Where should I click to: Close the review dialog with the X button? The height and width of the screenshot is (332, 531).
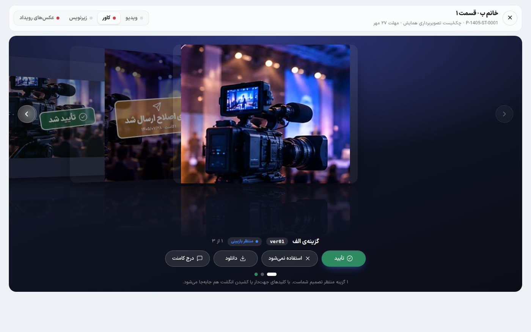(x=510, y=18)
